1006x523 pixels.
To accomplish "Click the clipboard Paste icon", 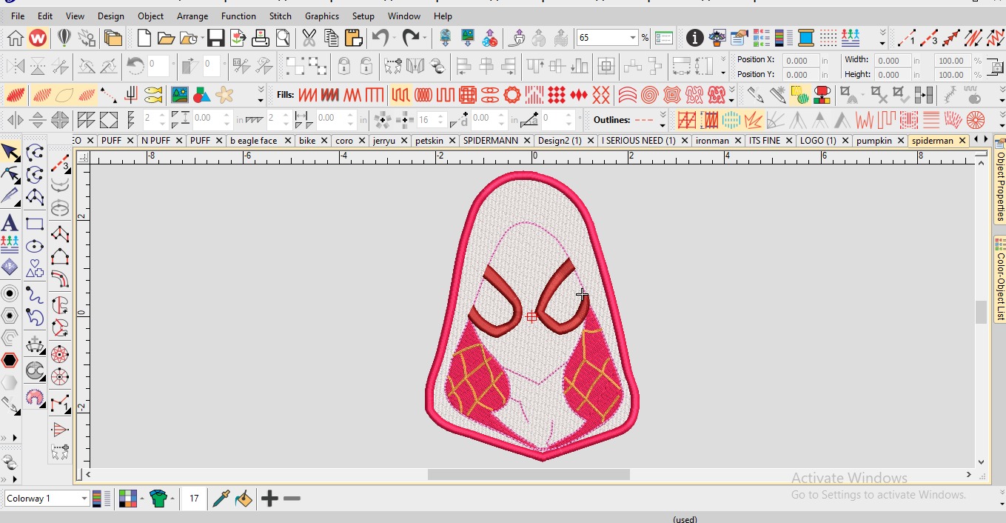I will pyautogui.click(x=353, y=38).
